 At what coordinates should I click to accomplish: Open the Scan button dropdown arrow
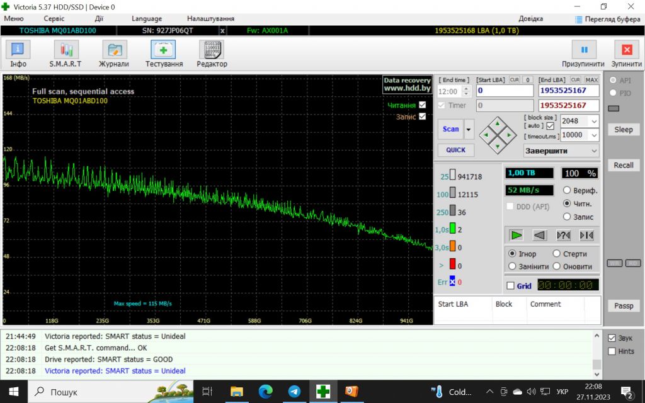pos(469,129)
